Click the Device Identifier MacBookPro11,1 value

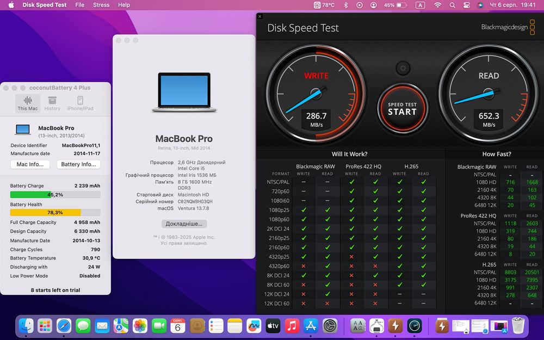(81, 145)
